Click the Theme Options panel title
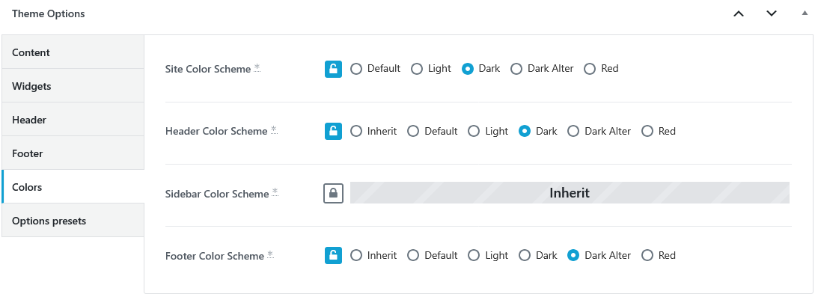The width and height of the screenshot is (818, 300). [49, 14]
